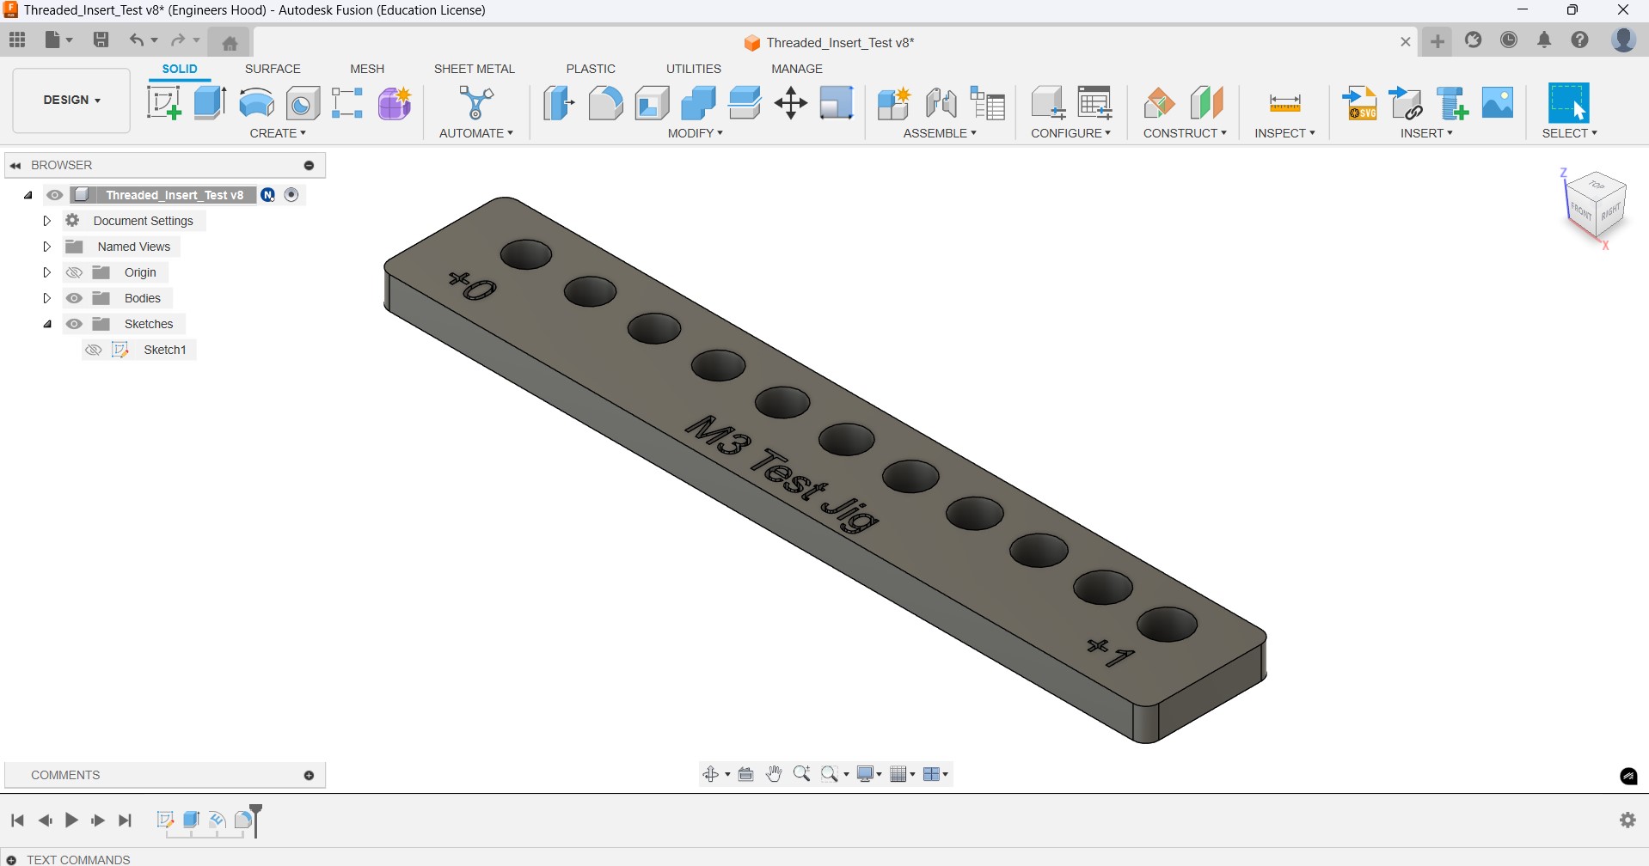Select the Combine tool
The width and height of the screenshot is (1649, 866).
[x=698, y=103]
